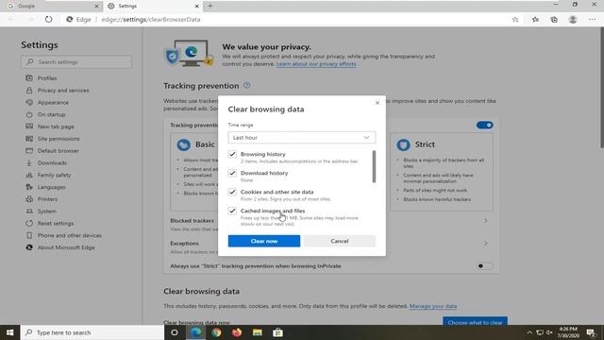Image resolution: width=604 pixels, height=340 pixels.
Task: Open the taskbar clock and date
Action: point(568,332)
